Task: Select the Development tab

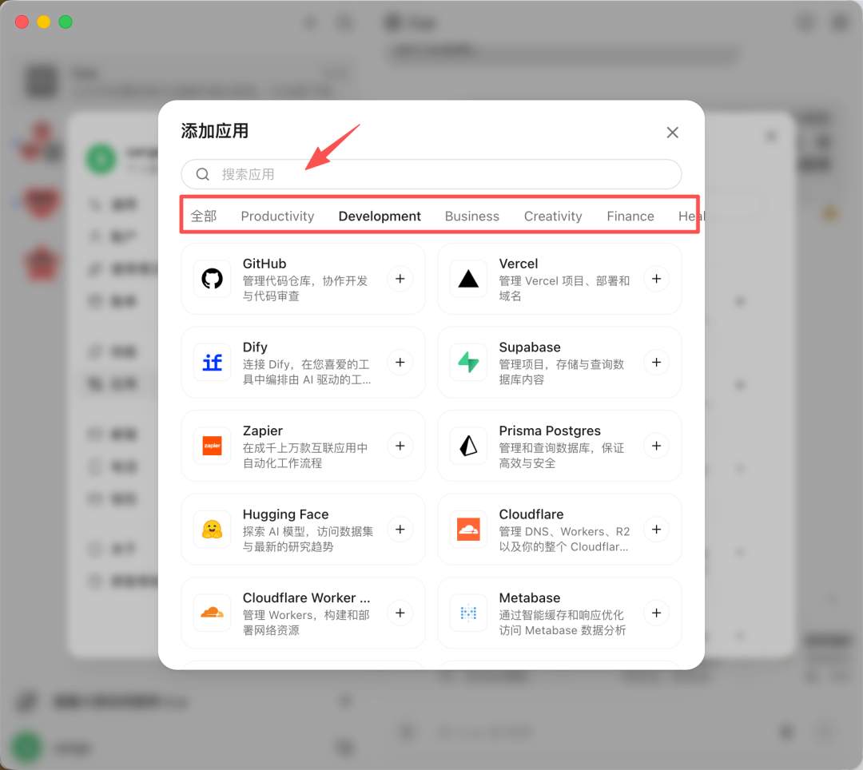Action: click(x=380, y=216)
